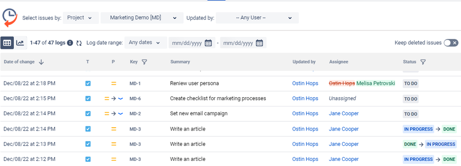Click priority icon in 2:12 PM MD-3 row

[114, 159]
